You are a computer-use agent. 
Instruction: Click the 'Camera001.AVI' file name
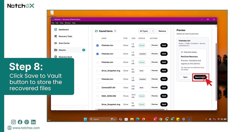pyautogui.click(x=108, y=87)
